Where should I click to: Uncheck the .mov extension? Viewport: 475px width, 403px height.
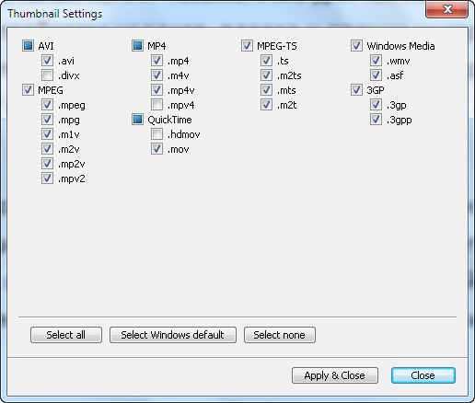(x=156, y=149)
